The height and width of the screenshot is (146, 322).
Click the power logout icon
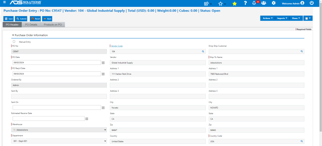click(x=312, y=3)
